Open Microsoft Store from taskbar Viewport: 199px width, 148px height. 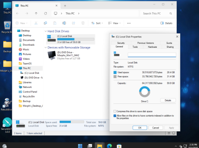tap(119, 146)
